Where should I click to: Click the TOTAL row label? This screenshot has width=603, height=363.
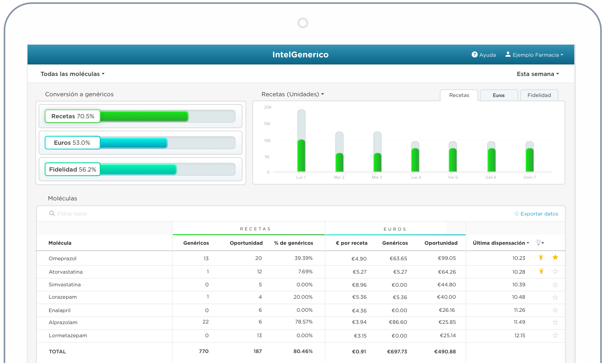(x=57, y=352)
